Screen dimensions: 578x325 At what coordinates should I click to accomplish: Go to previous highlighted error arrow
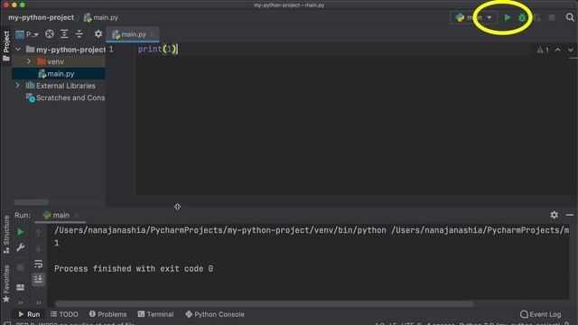(558, 50)
